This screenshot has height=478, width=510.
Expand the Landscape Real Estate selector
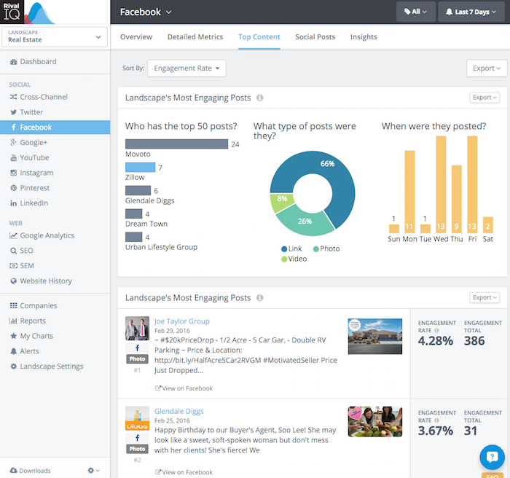click(55, 36)
